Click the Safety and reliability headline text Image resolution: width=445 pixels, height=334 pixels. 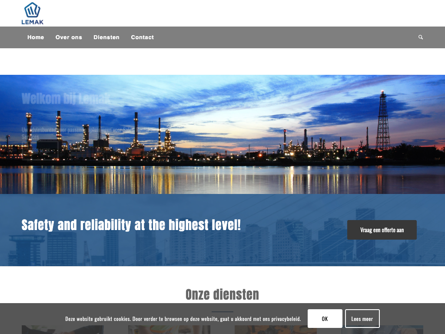(x=131, y=225)
